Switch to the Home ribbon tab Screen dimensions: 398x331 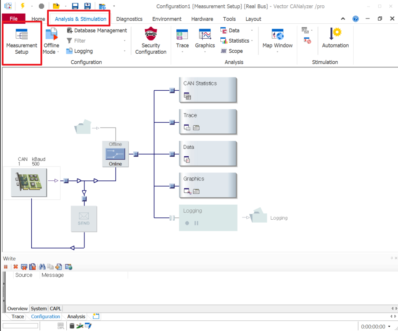coord(38,19)
